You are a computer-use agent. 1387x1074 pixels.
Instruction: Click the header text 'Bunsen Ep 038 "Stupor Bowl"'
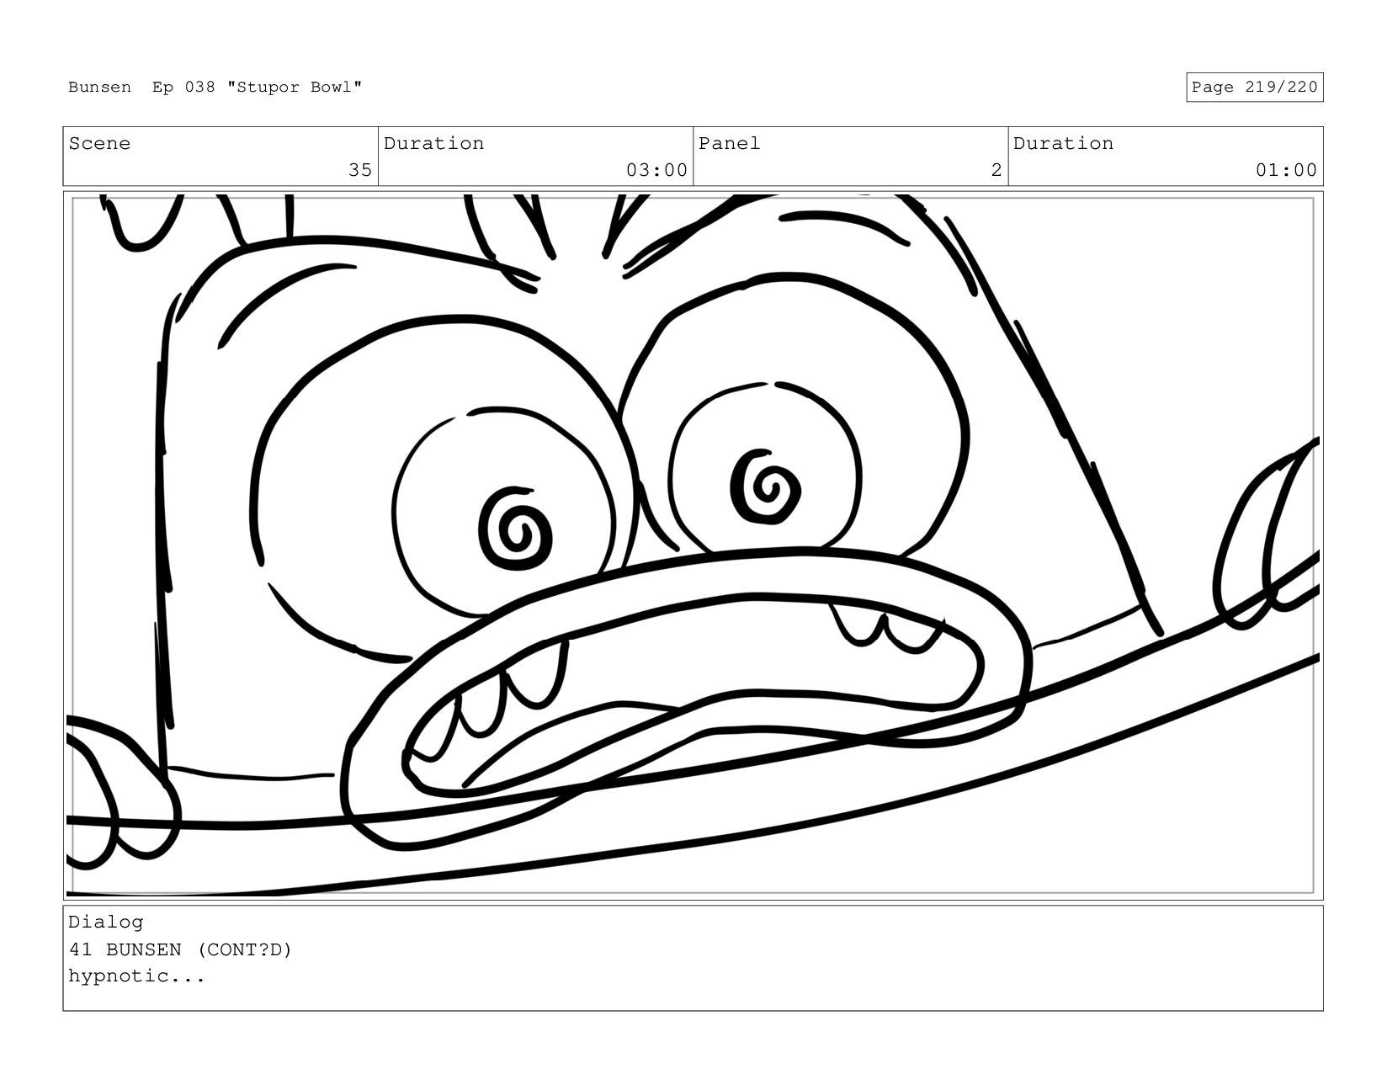coord(215,88)
